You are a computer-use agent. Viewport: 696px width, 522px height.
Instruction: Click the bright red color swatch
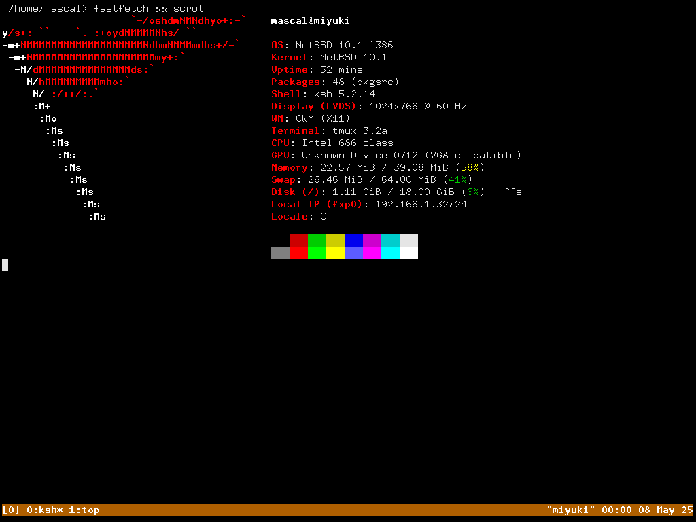pyautogui.click(x=299, y=253)
